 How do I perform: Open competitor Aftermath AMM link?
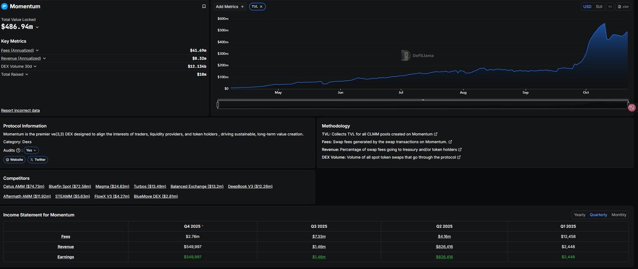[27, 196]
